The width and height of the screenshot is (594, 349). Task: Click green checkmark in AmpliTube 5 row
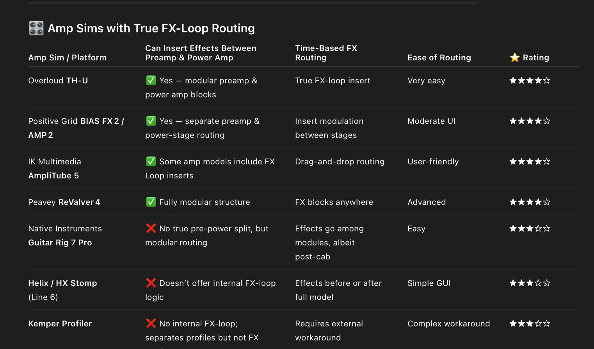coord(151,161)
